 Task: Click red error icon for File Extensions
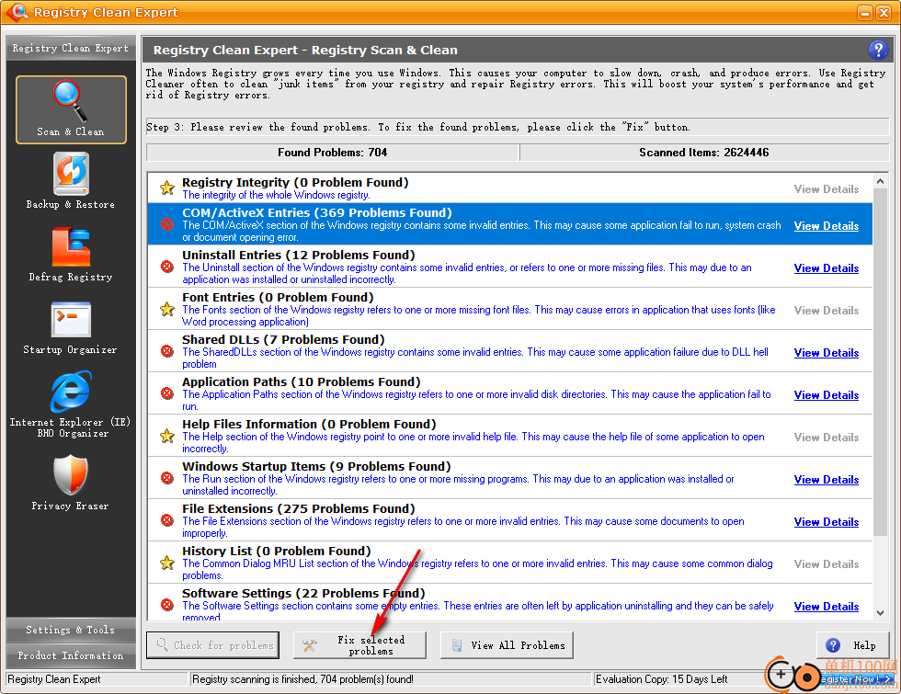tap(167, 520)
